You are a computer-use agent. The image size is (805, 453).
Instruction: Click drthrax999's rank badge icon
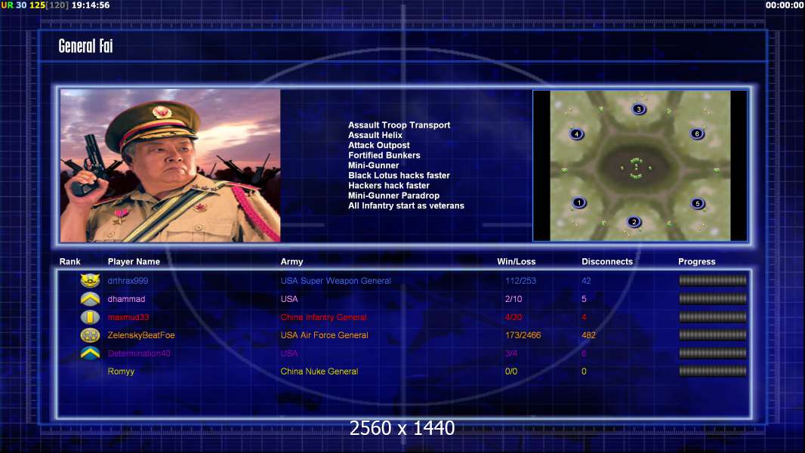tap(90, 280)
